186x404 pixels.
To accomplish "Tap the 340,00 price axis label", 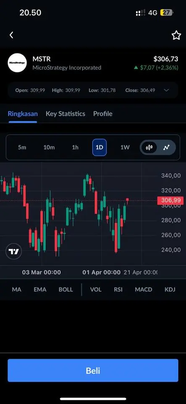I will click(x=171, y=176).
